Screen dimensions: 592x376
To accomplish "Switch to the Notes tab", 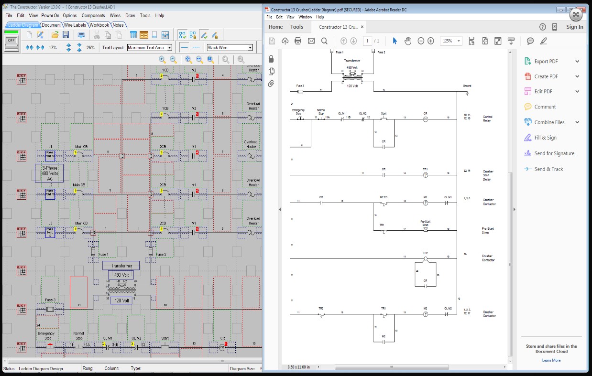I will click(118, 25).
